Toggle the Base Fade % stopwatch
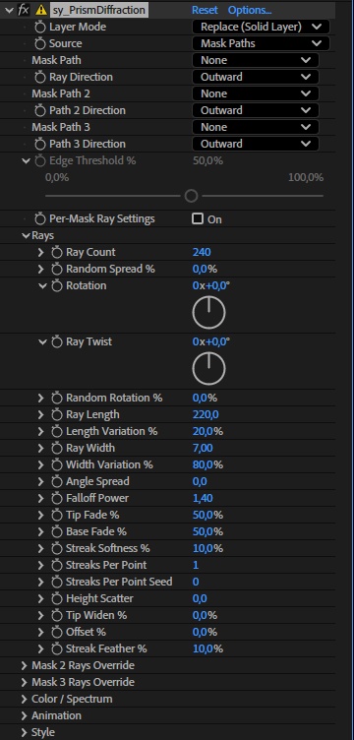Viewport: 354px width, 740px height. (57, 531)
